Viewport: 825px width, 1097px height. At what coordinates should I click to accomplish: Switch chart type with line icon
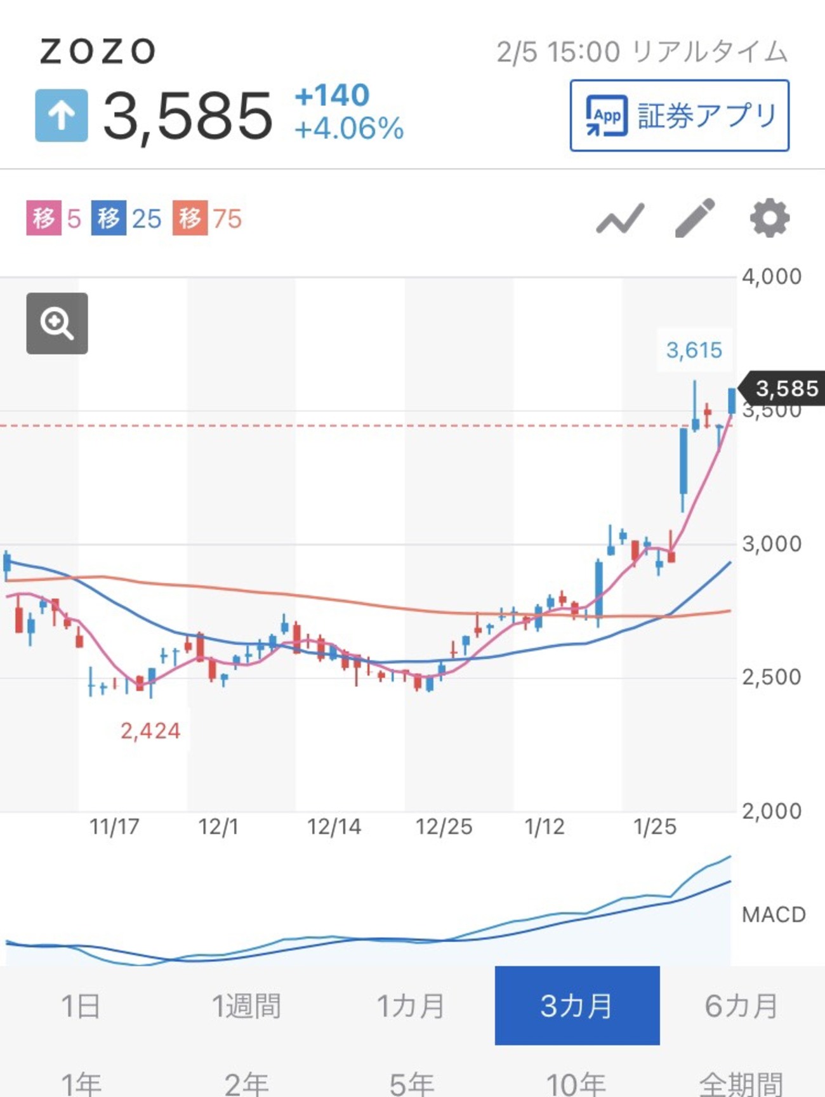[x=620, y=219]
